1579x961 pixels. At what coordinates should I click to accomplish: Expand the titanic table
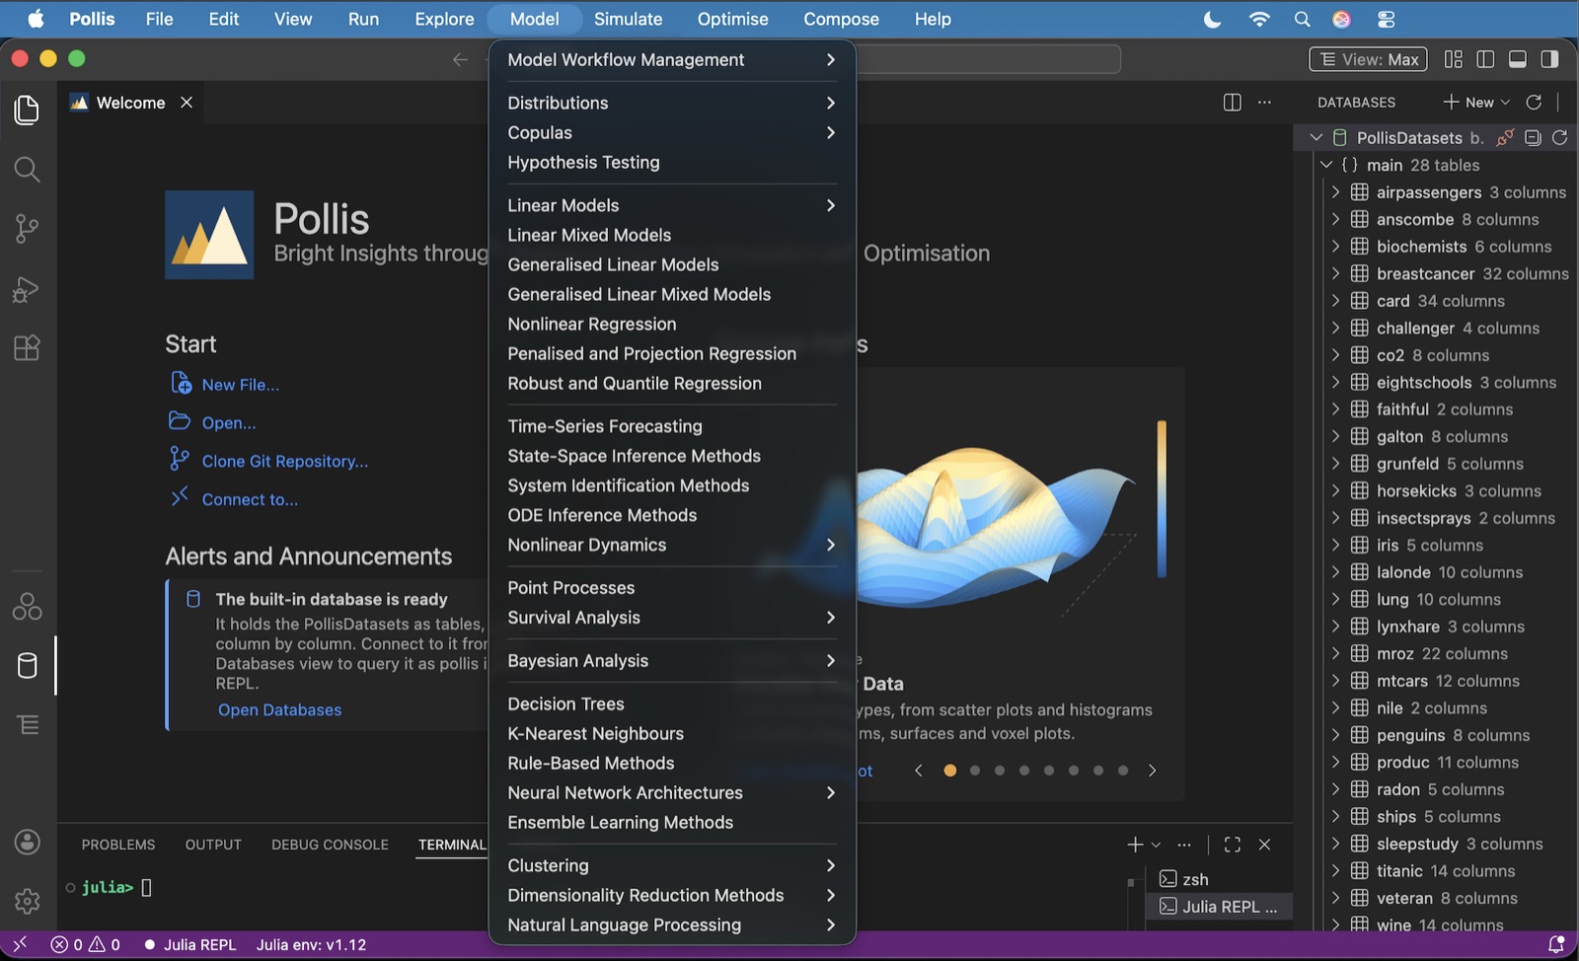[x=1335, y=870]
